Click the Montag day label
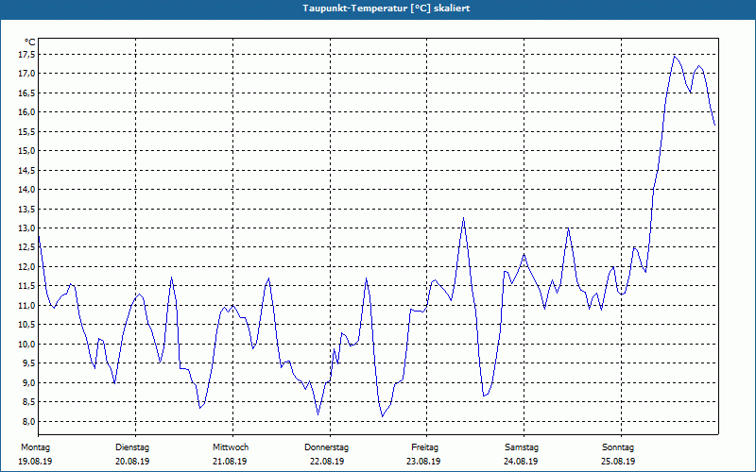This screenshot has height=472, width=756. pyautogui.click(x=35, y=447)
